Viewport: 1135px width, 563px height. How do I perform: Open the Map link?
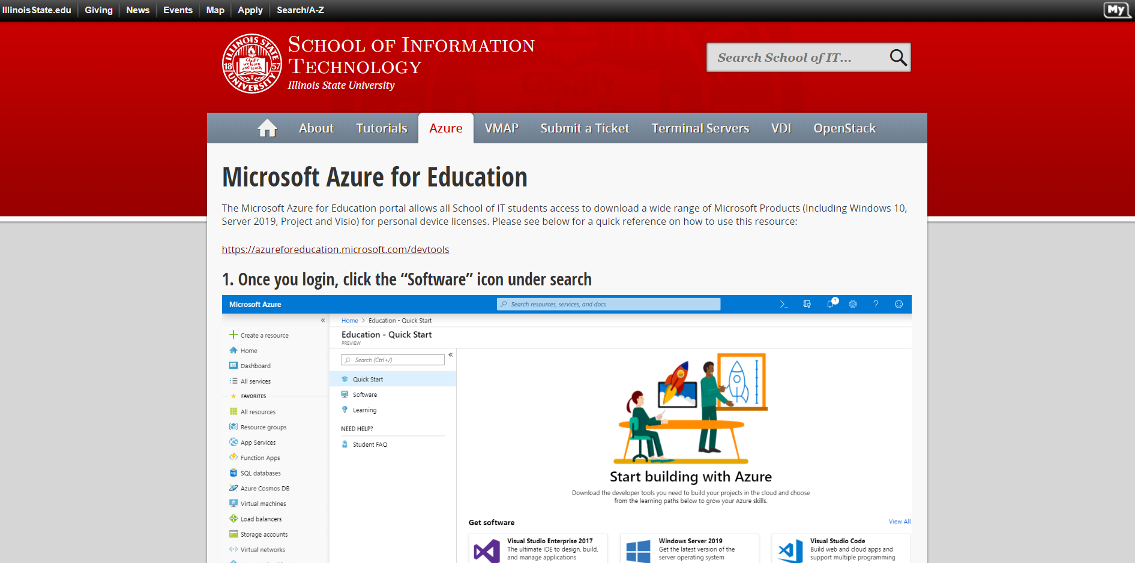coord(215,10)
